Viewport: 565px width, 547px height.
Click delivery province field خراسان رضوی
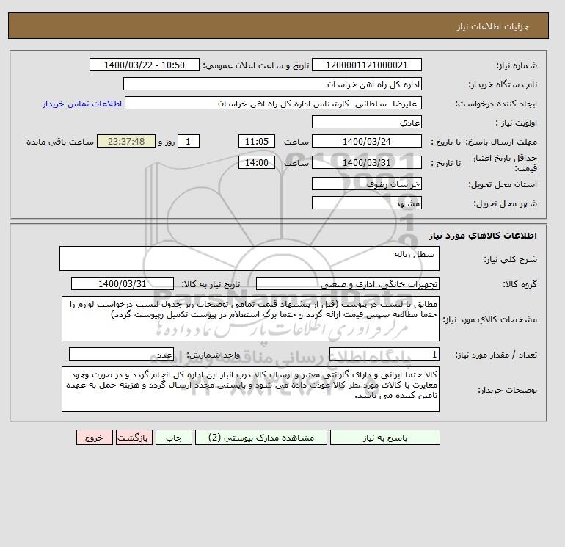click(x=366, y=184)
